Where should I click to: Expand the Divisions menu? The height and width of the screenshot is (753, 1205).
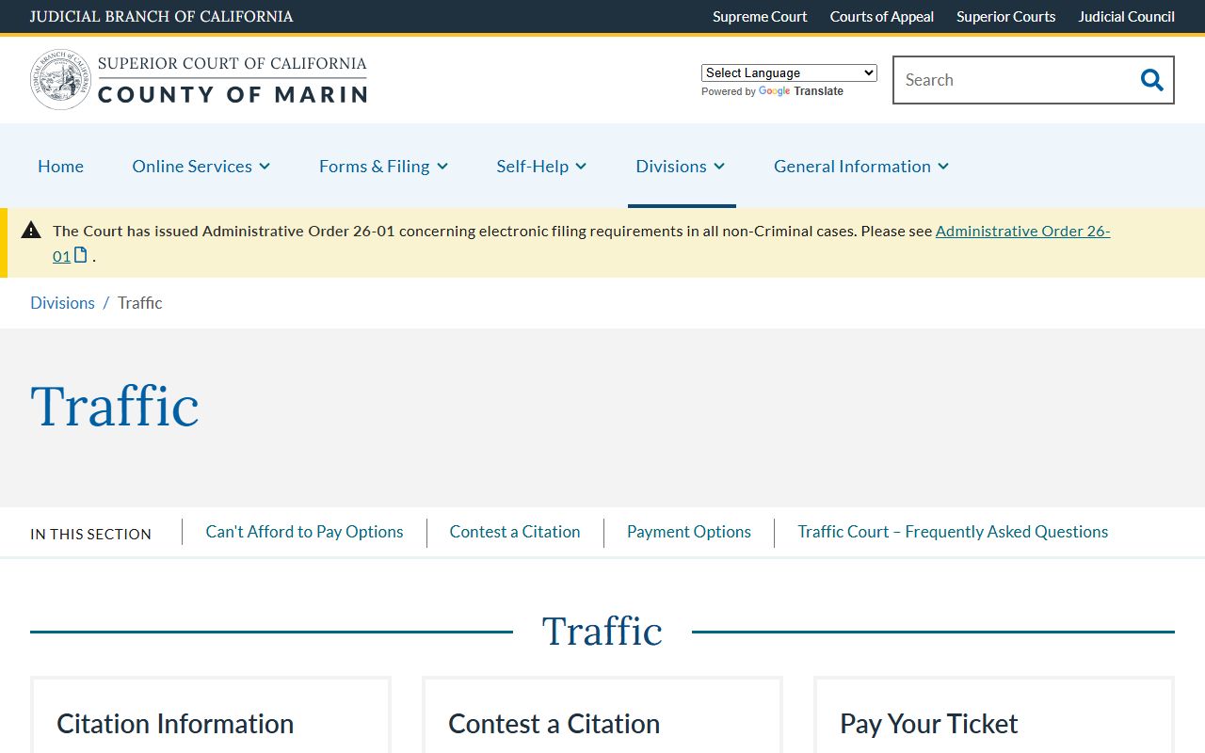click(x=681, y=166)
